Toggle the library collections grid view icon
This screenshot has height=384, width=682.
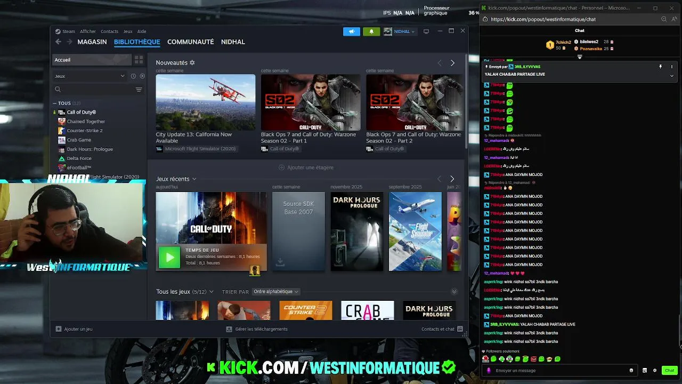pyautogui.click(x=139, y=60)
